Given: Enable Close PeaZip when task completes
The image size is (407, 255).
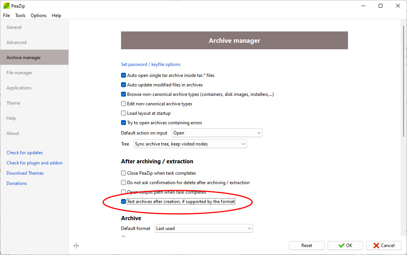Looking at the screenshot, I should (x=123, y=173).
